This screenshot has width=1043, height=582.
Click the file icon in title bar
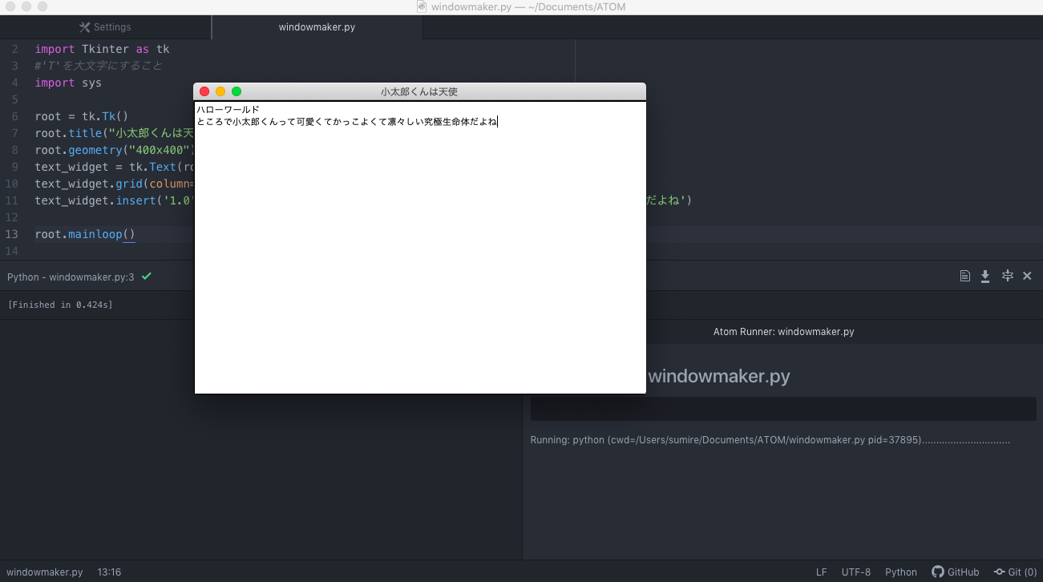coord(422,6)
